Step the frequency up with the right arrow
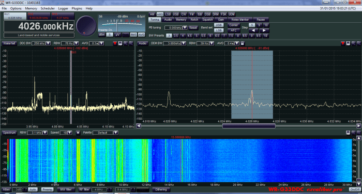The width and height of the screenshot is (362, 194). pos(264,30)
